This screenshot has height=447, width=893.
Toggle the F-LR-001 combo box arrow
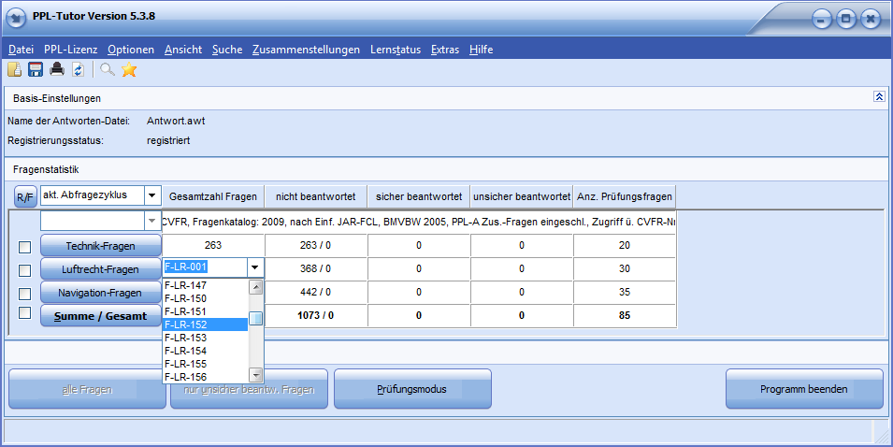[255, 267]
